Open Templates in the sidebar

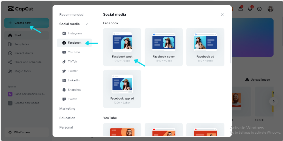(27, 44)
